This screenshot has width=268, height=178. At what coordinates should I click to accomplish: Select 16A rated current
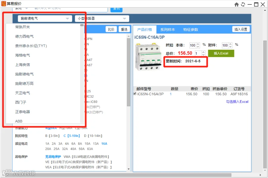click(104, 144)
